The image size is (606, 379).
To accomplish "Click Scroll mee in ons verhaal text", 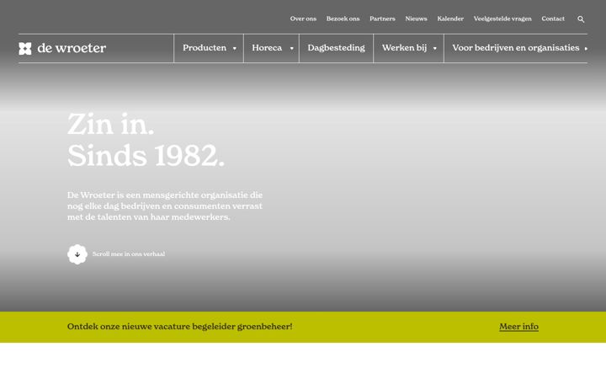I will coord(129,254).
